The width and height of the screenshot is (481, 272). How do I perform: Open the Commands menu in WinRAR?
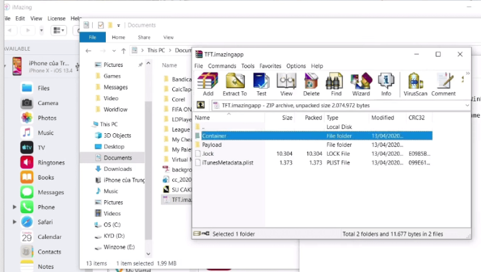222,66
